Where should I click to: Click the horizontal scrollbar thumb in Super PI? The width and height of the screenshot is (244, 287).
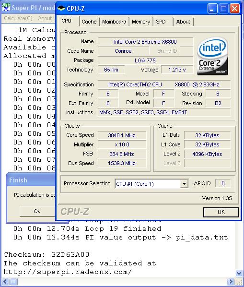[x=13, y=282]
